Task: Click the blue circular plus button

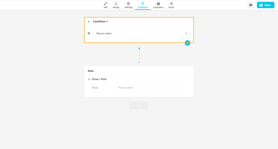Action: click(188, 43)
